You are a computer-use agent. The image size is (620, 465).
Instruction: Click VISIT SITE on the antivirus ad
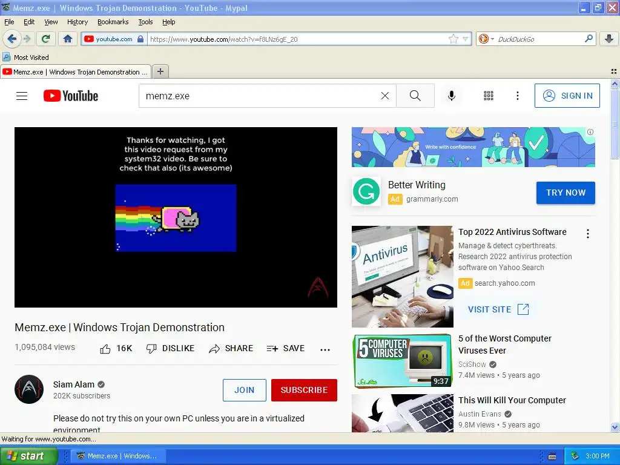[498, 309]
